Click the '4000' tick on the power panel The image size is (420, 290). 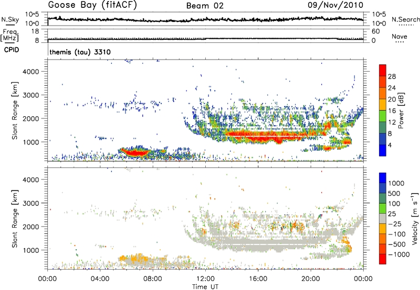coord(31,72)
